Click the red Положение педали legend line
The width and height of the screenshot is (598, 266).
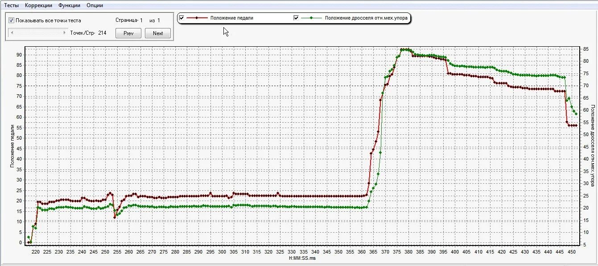197,18
